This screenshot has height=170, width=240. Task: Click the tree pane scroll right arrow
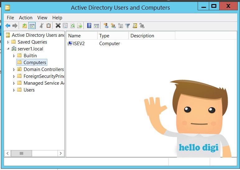point(61,153)
